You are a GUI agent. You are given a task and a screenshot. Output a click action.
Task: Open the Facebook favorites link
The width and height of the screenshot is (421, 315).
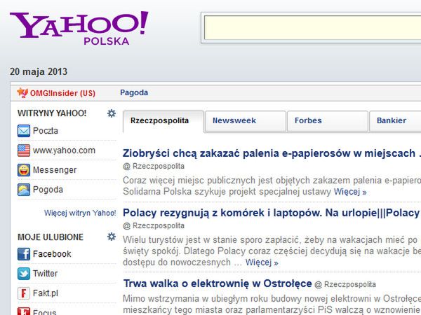(52, 254)
